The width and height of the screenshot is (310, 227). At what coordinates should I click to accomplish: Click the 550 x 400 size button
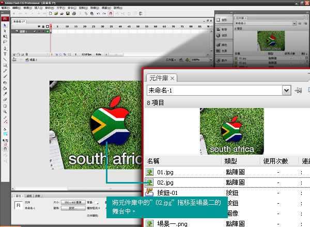point(73,202)
